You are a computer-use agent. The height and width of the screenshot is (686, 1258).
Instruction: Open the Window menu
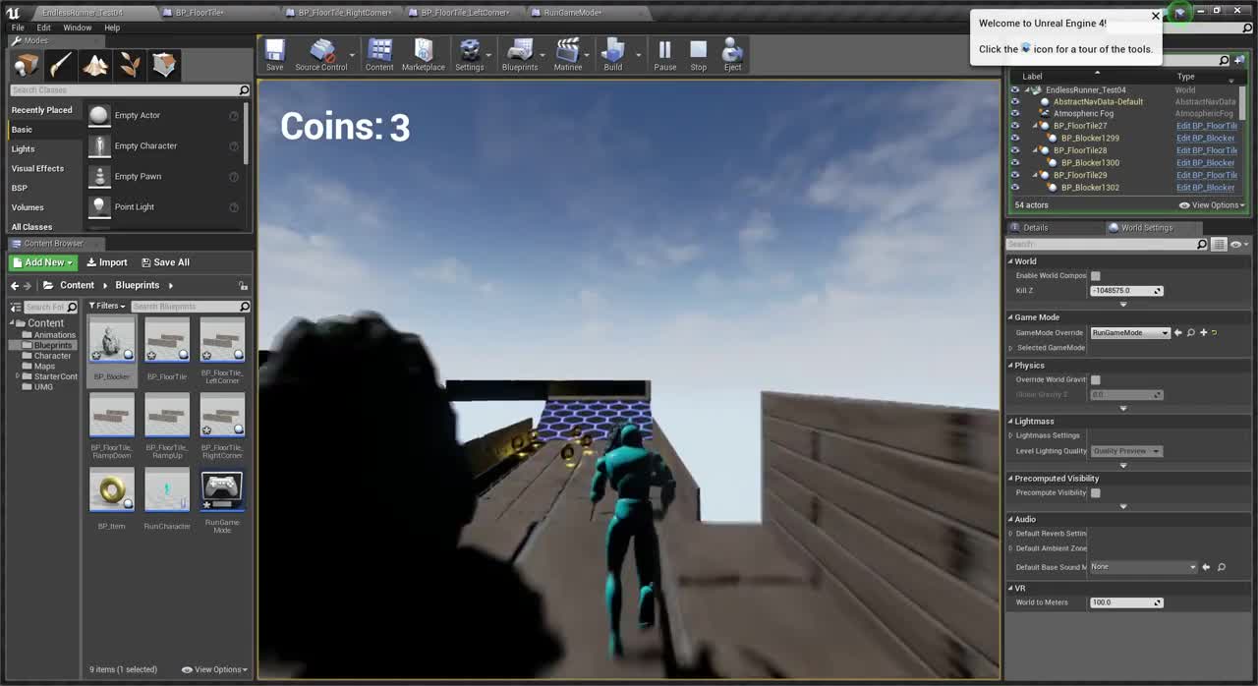point(78,28)
